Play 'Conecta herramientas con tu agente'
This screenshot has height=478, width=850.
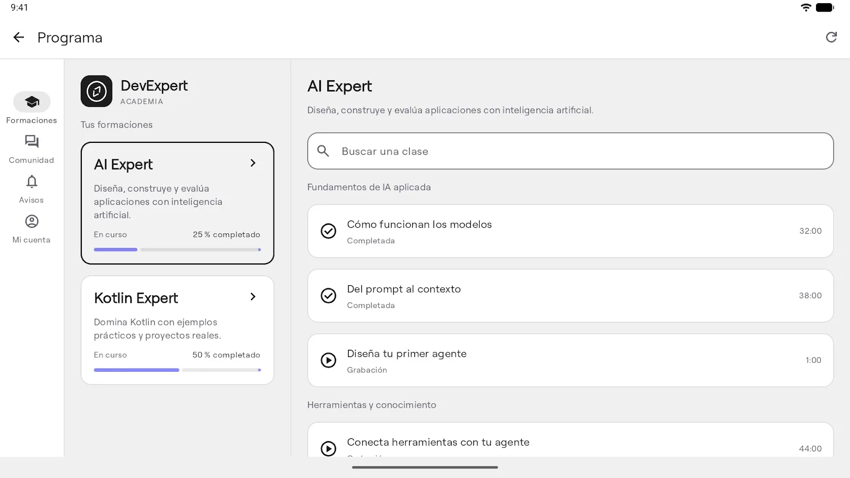click(x=328, y=449)
